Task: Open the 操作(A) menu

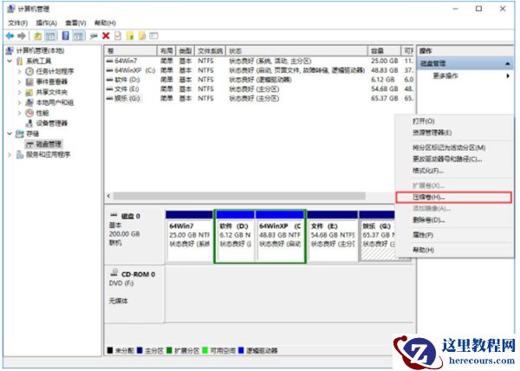Action: [x=47, y=23]
